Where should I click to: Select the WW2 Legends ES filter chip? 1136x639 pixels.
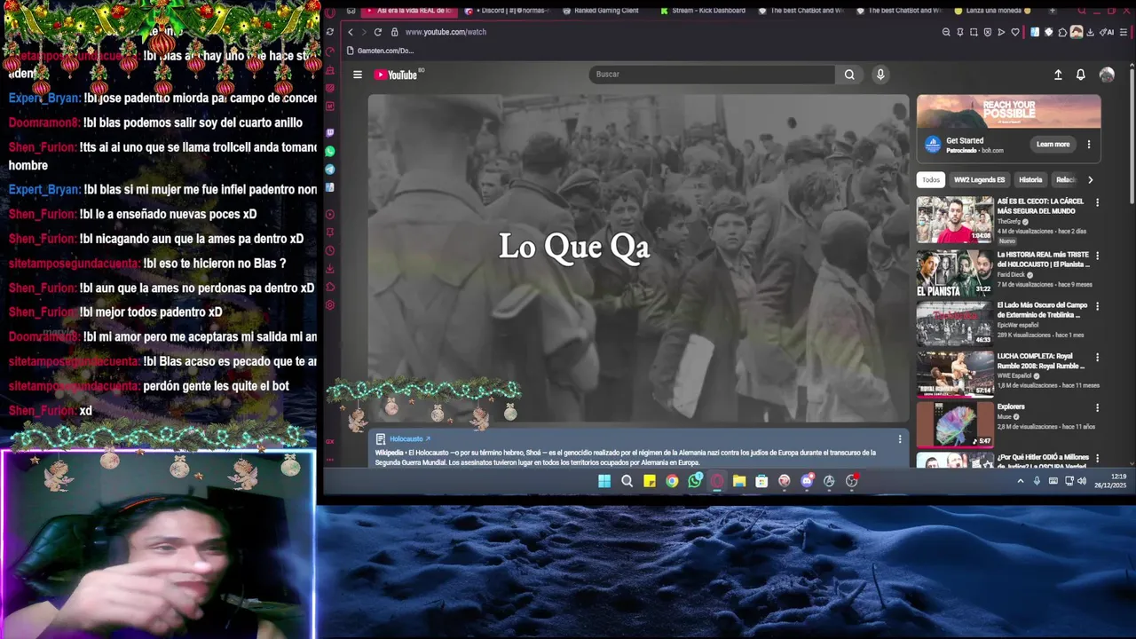(979, 180)
